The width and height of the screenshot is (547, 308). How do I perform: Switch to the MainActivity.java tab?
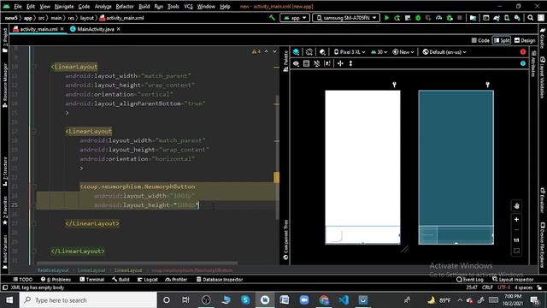coord(96,29)
